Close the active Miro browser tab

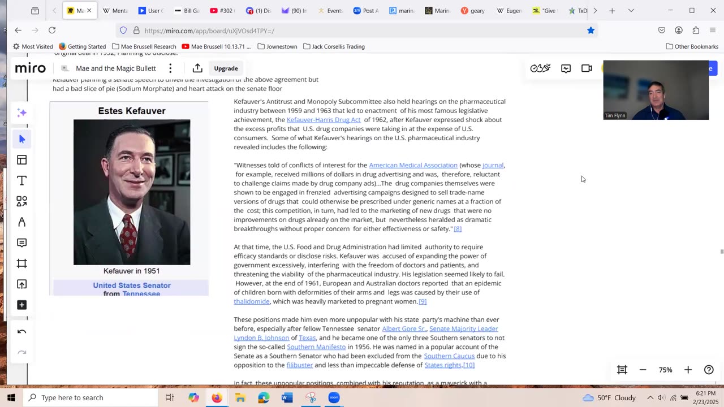pyautogui.click(x=89, y=11)
